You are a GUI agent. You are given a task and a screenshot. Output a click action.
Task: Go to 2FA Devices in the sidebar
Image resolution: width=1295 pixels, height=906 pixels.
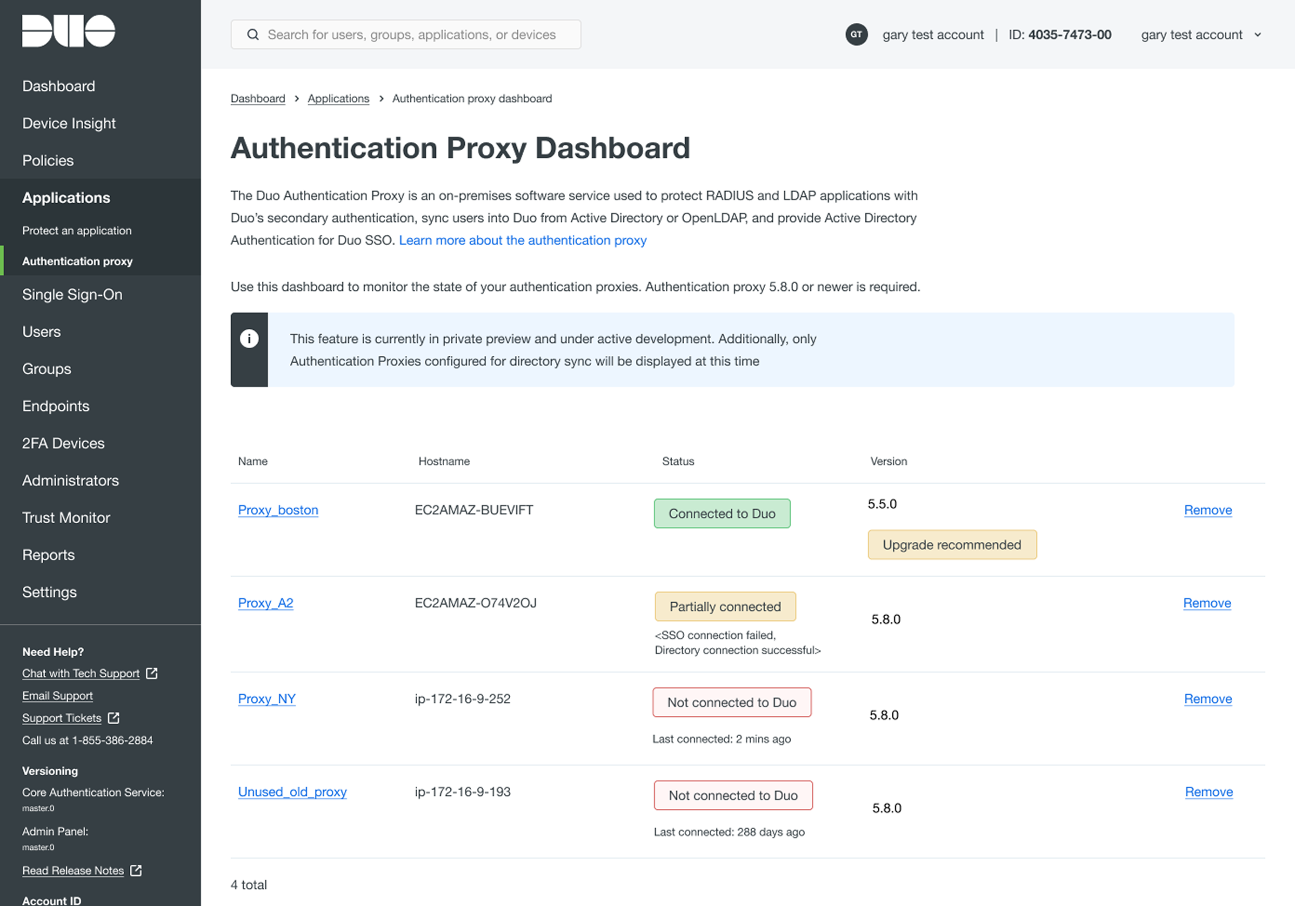tap(63, 443)
